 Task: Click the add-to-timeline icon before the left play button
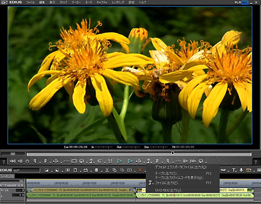tap(110, 161)
